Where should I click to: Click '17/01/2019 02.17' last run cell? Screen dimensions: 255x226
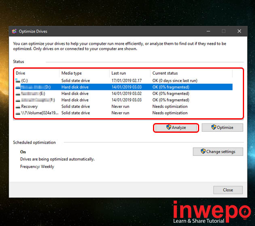[127, 81]
